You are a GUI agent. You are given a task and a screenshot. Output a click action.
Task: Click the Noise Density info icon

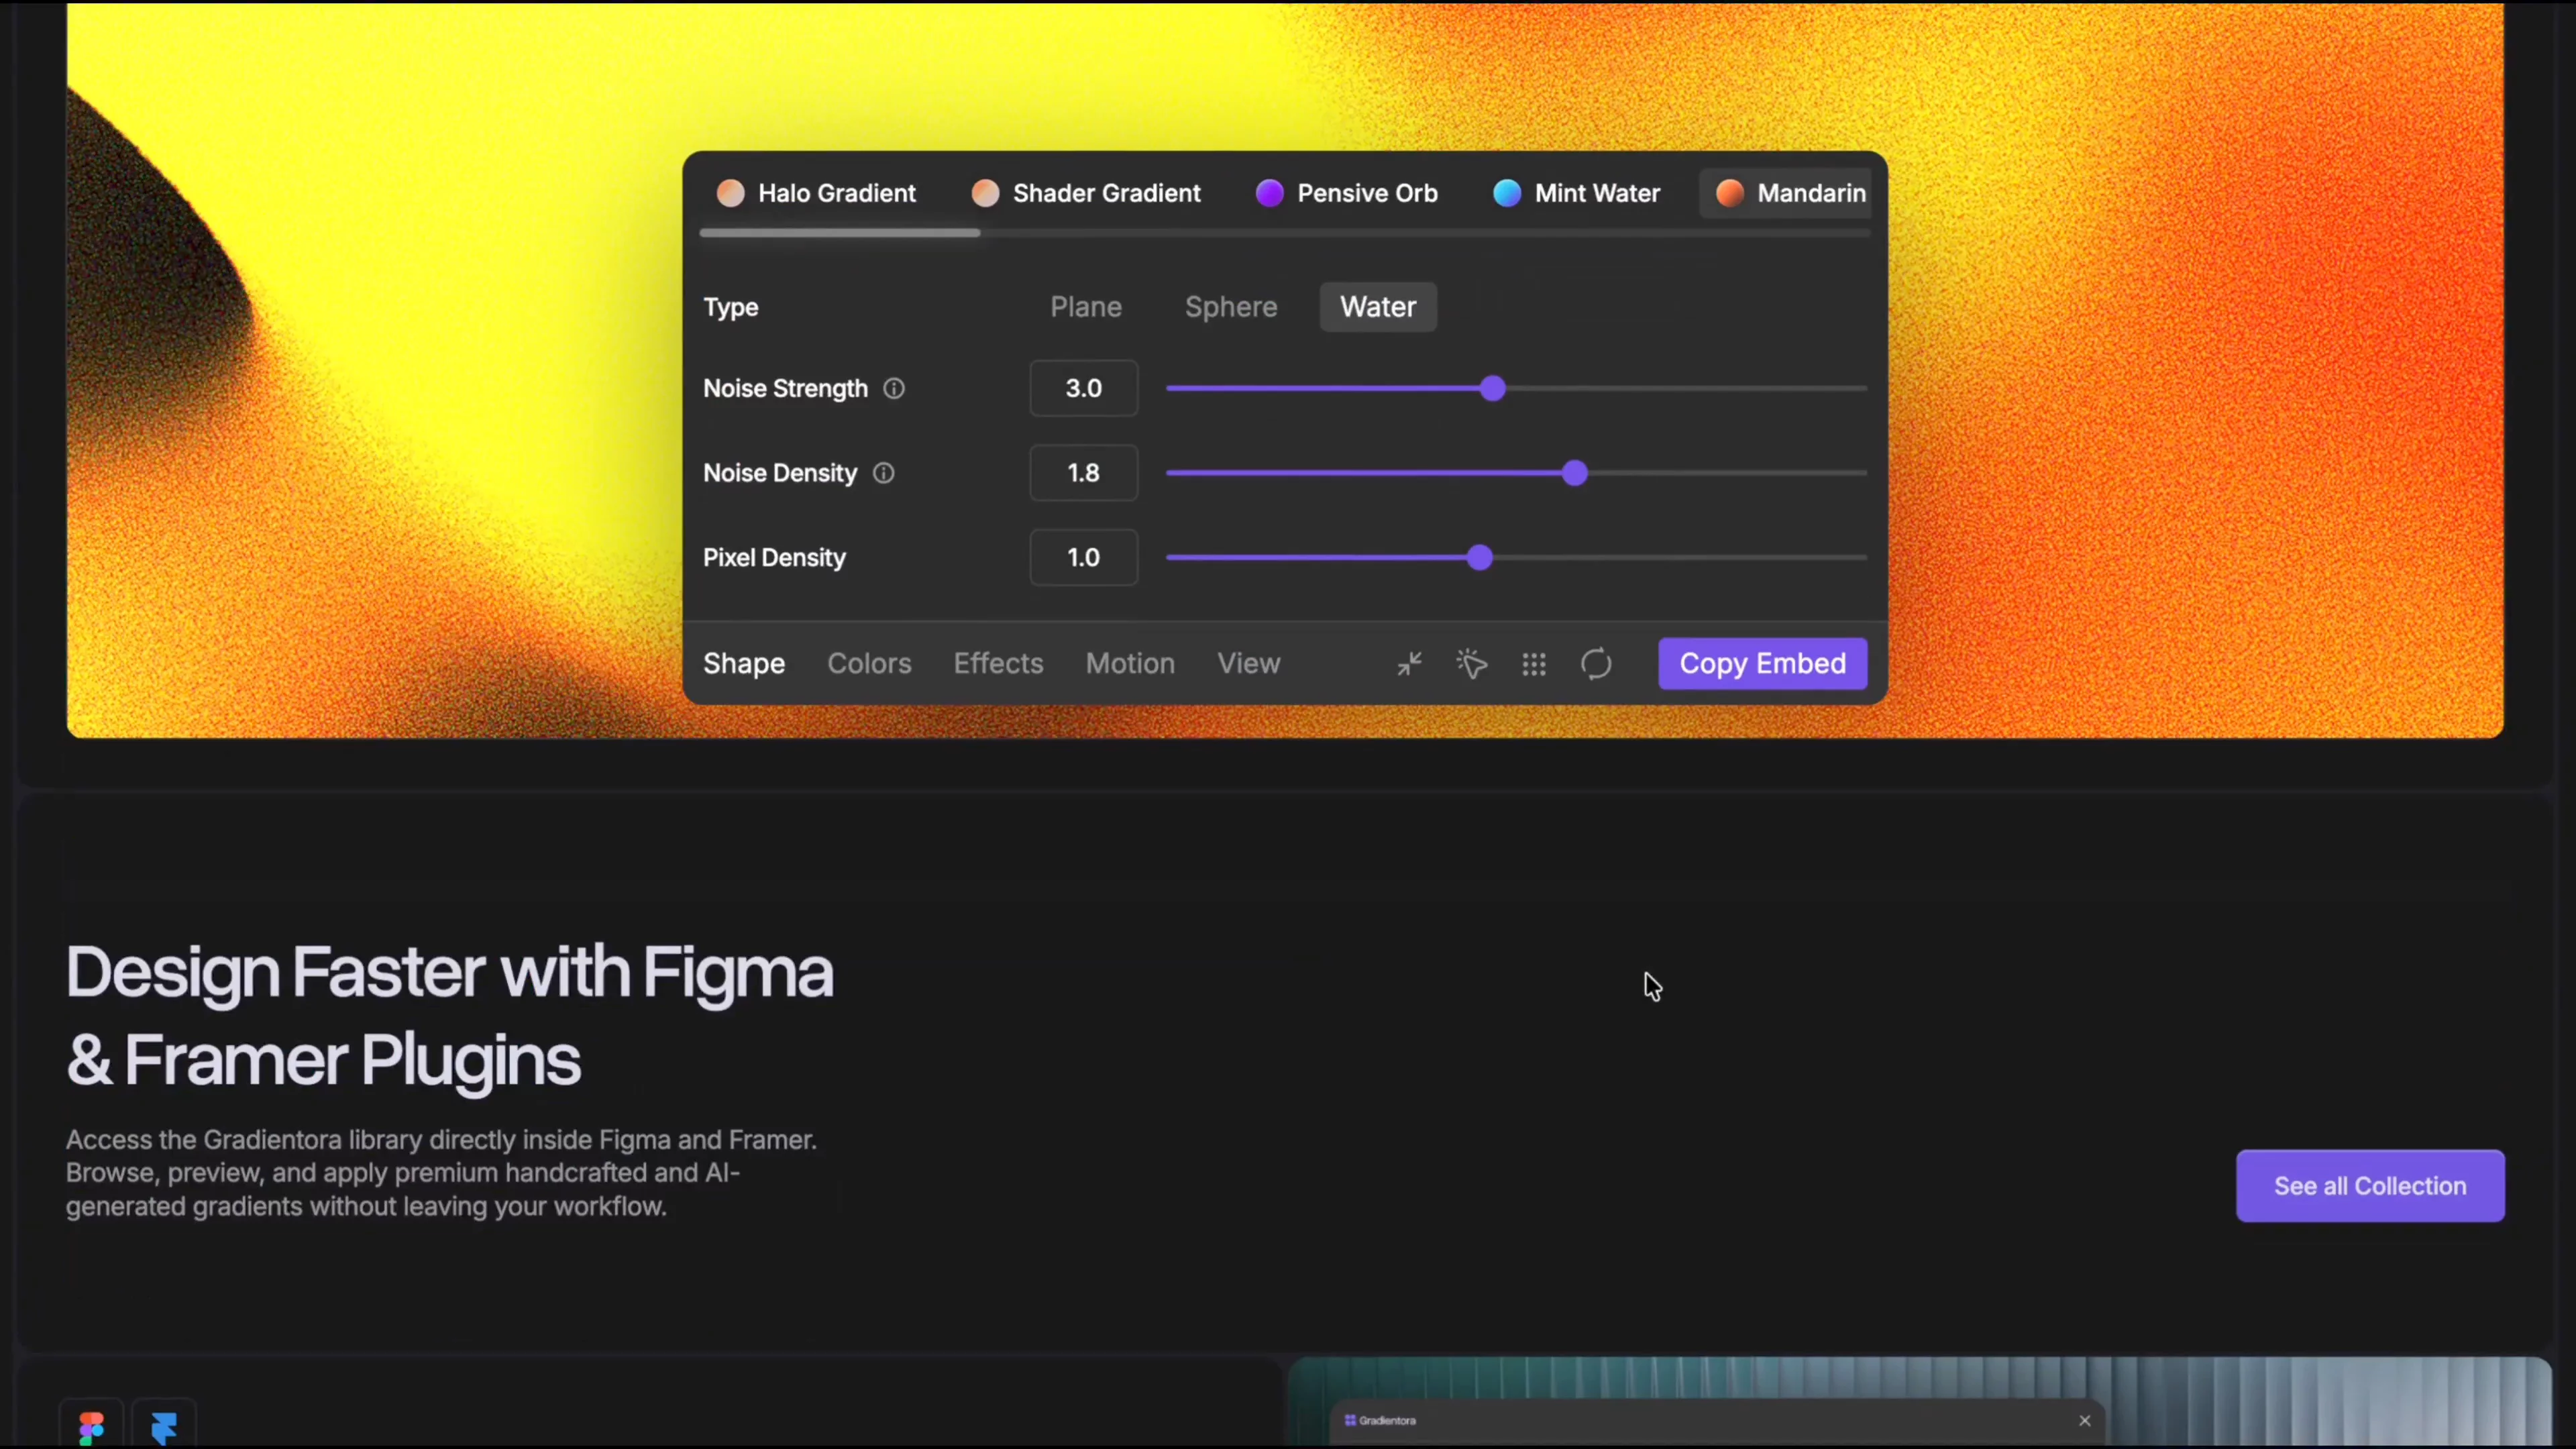[x=883, y=473]
